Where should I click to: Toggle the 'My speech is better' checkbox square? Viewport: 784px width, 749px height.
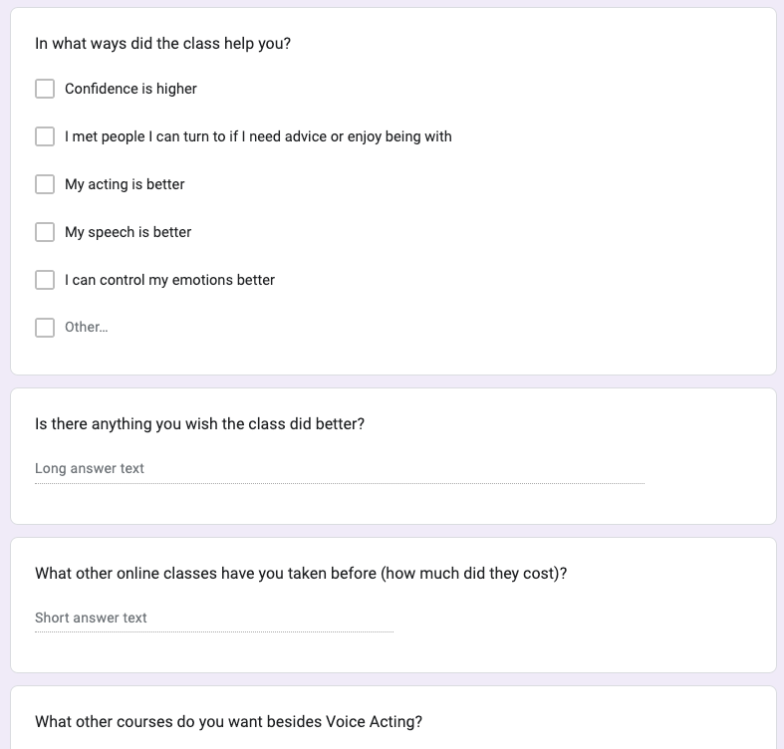[x=45, y=232]
